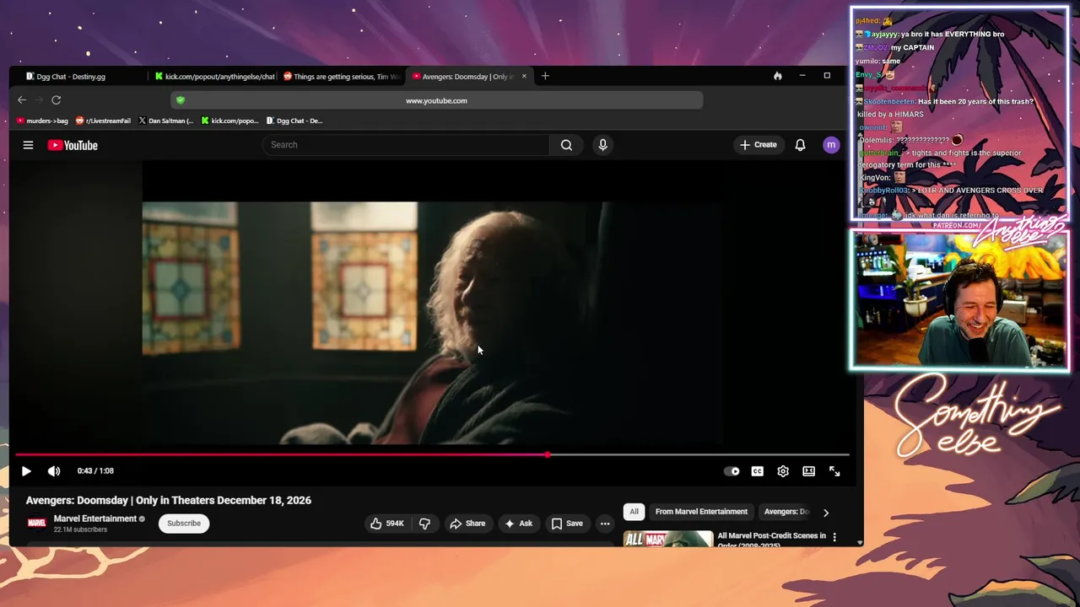The width and height of the screenshot is (1080, 607).
Task: Go to the YouTube home logo
Action: (73, 145)
